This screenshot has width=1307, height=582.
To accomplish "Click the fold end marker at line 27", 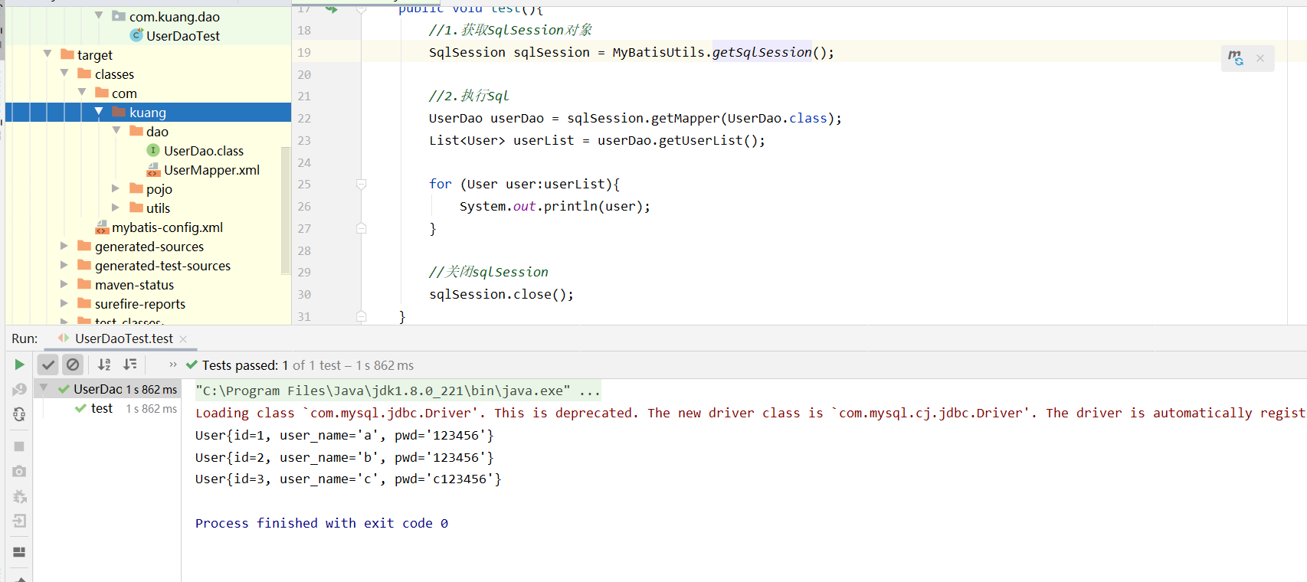I will tap(361, 228).
